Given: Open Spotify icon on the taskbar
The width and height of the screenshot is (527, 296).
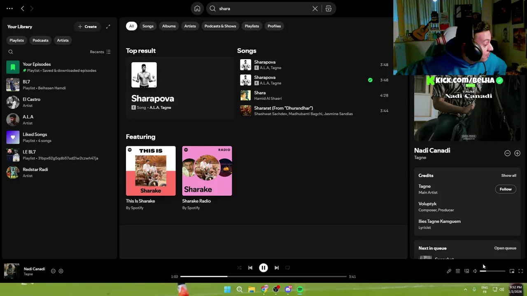Looking at the screenshot, I should pos(300,289).
